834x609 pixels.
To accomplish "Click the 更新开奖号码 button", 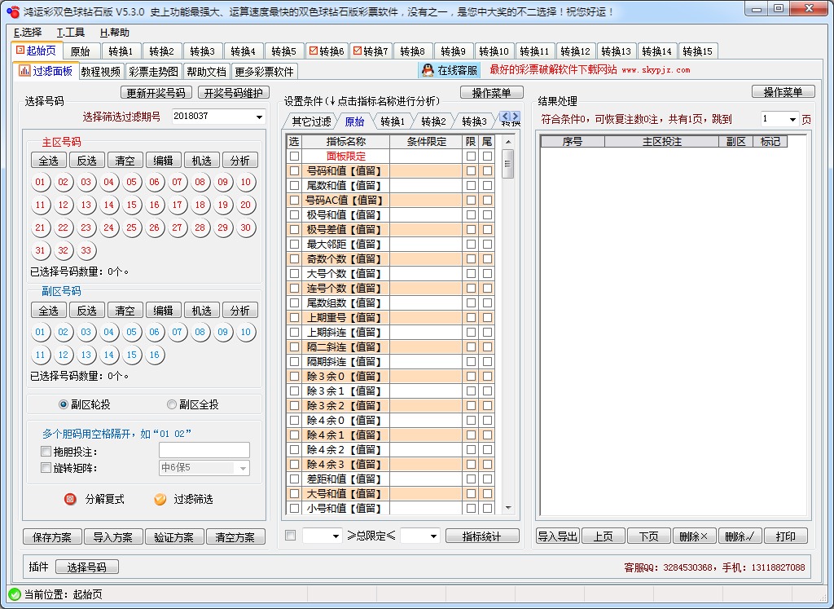I will (155, 92).
